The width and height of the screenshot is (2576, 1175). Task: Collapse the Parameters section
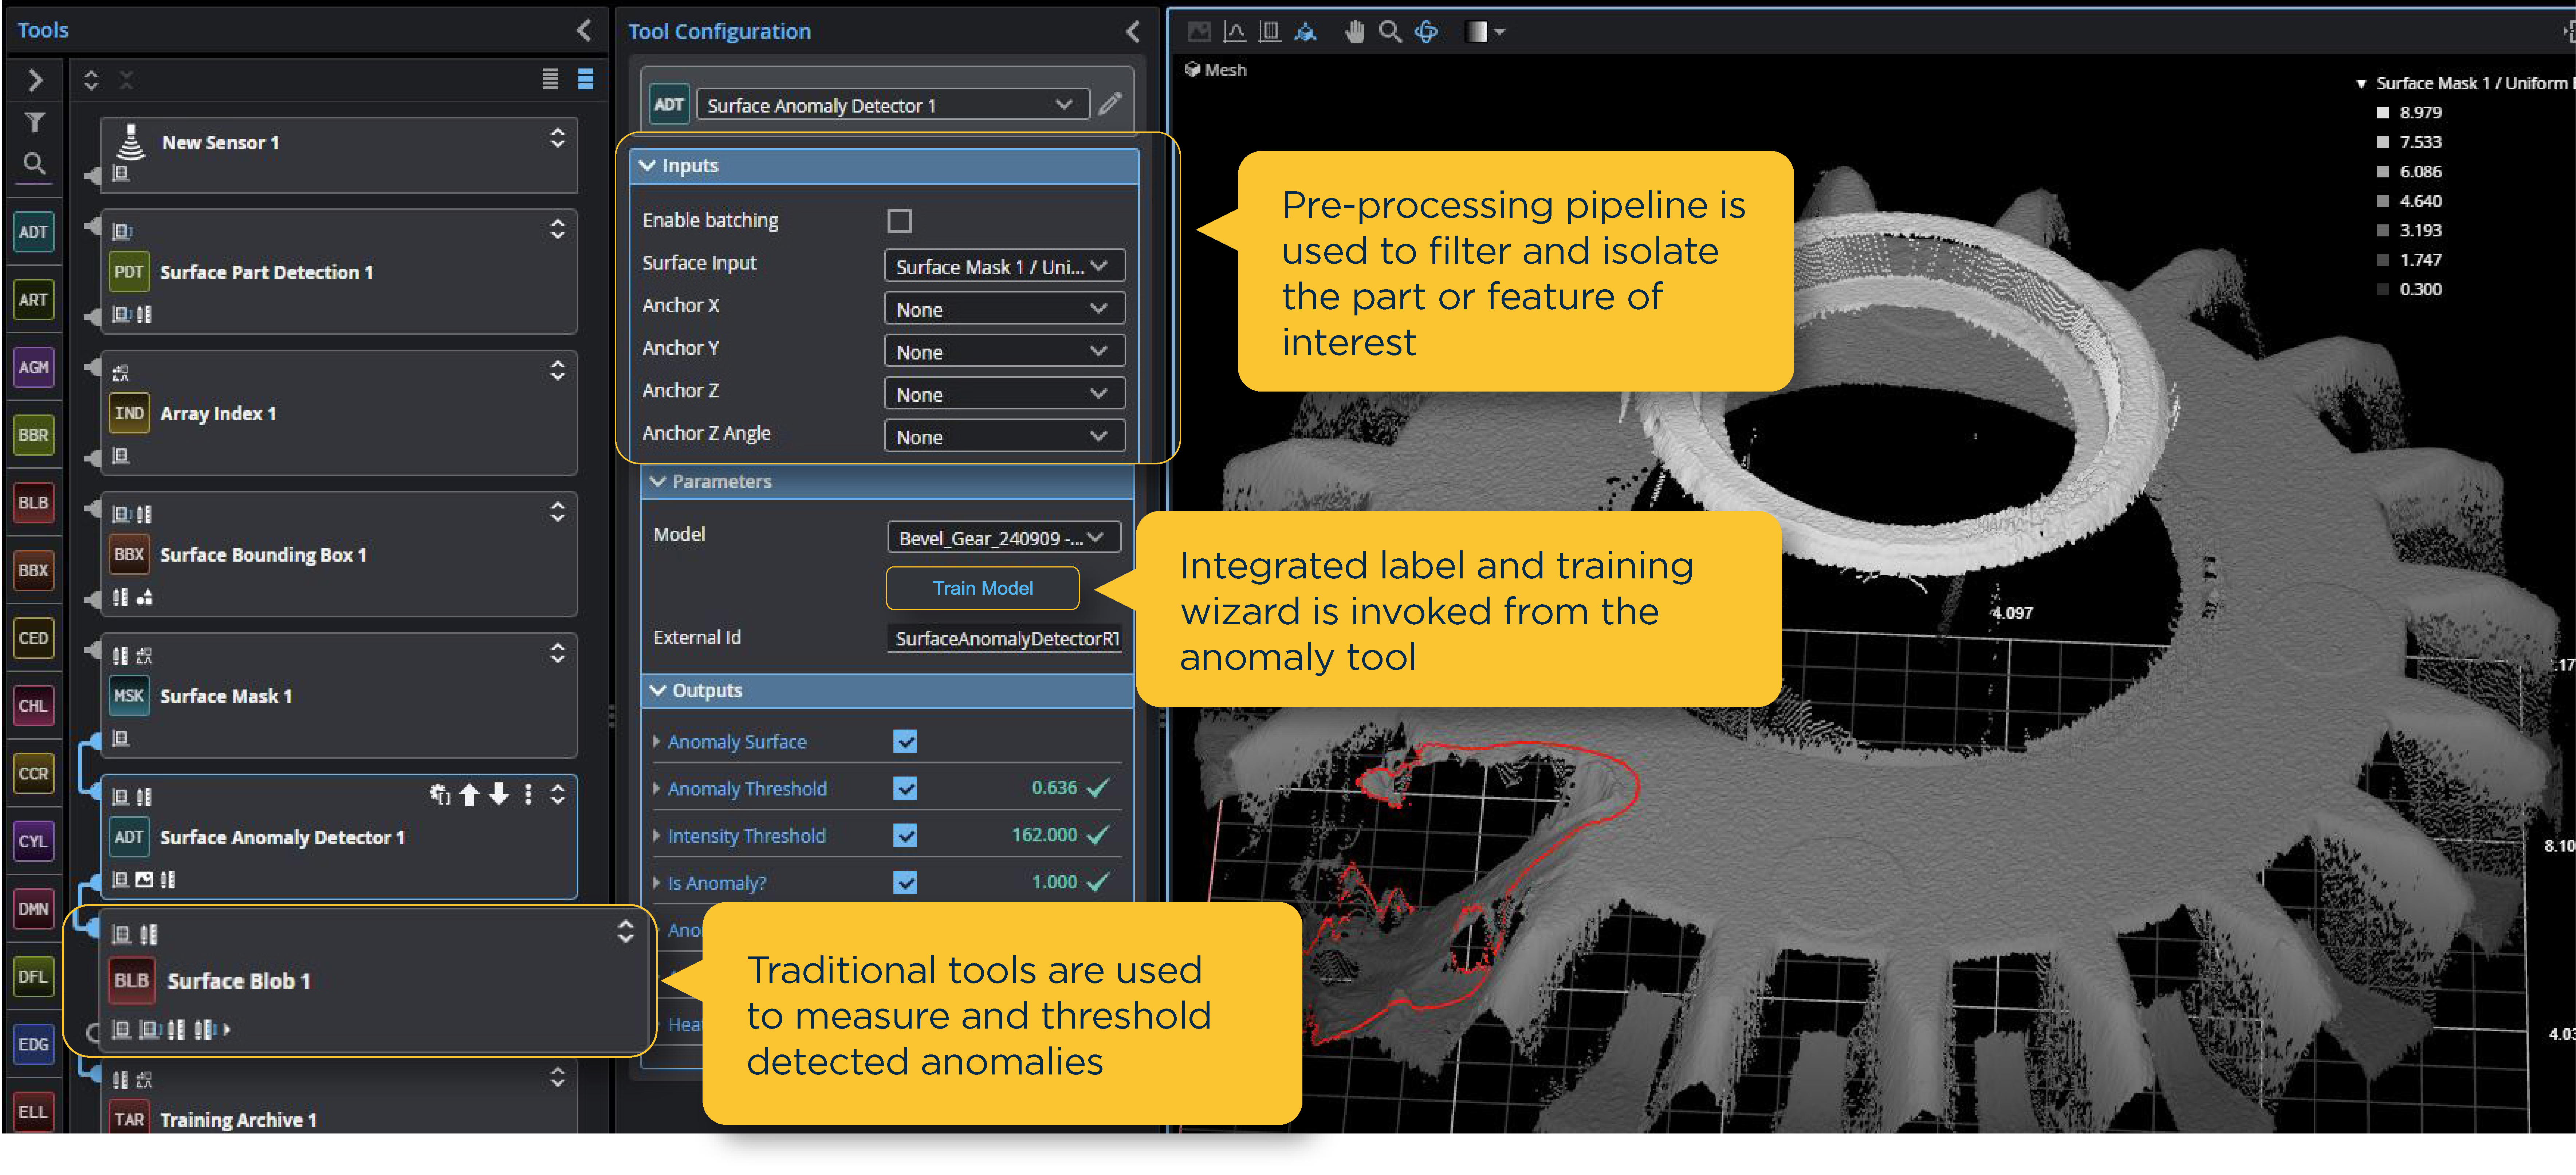pyautogui.click(x=658, y=482)
